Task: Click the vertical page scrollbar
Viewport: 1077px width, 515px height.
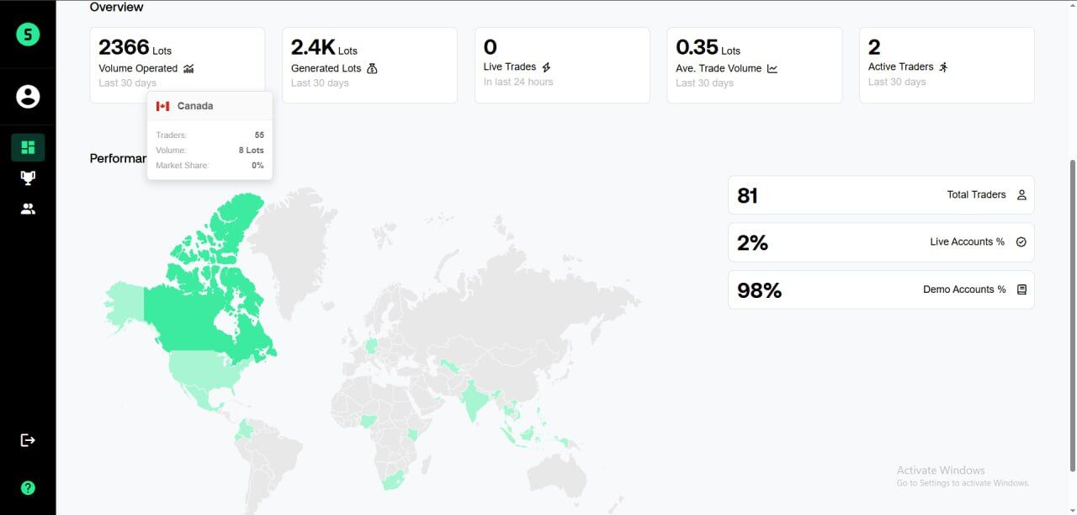Action: point(1071,316)
